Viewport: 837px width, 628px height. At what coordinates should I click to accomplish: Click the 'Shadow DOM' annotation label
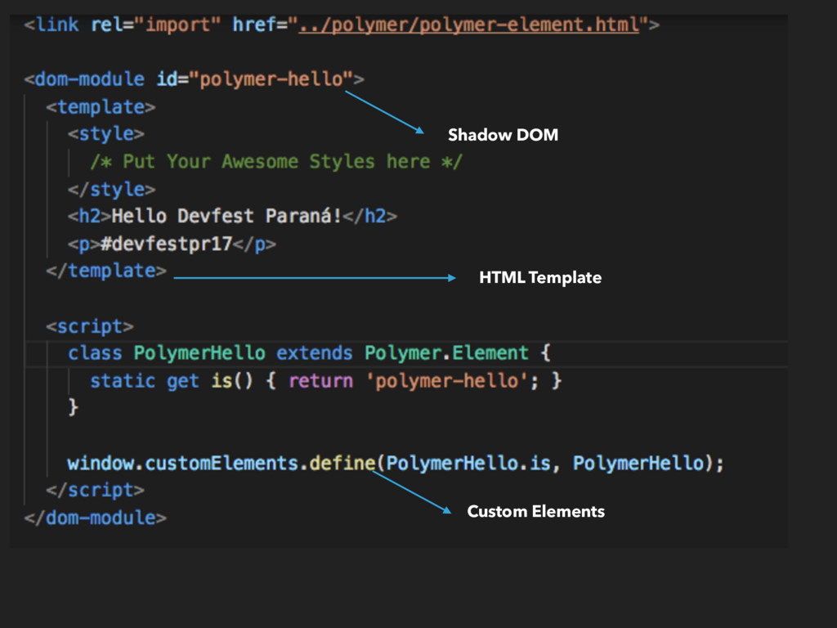pyautogui.click(x=503, y=135)
